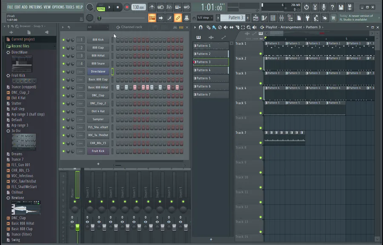The width and height of the screenshot is (383, 245).
Task: Adjust the Master mixer fader
Action: click(x=77, y=227)
